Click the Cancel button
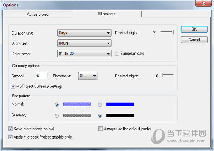Viewport: 214px width, 151px height. [x=194, y=40]
